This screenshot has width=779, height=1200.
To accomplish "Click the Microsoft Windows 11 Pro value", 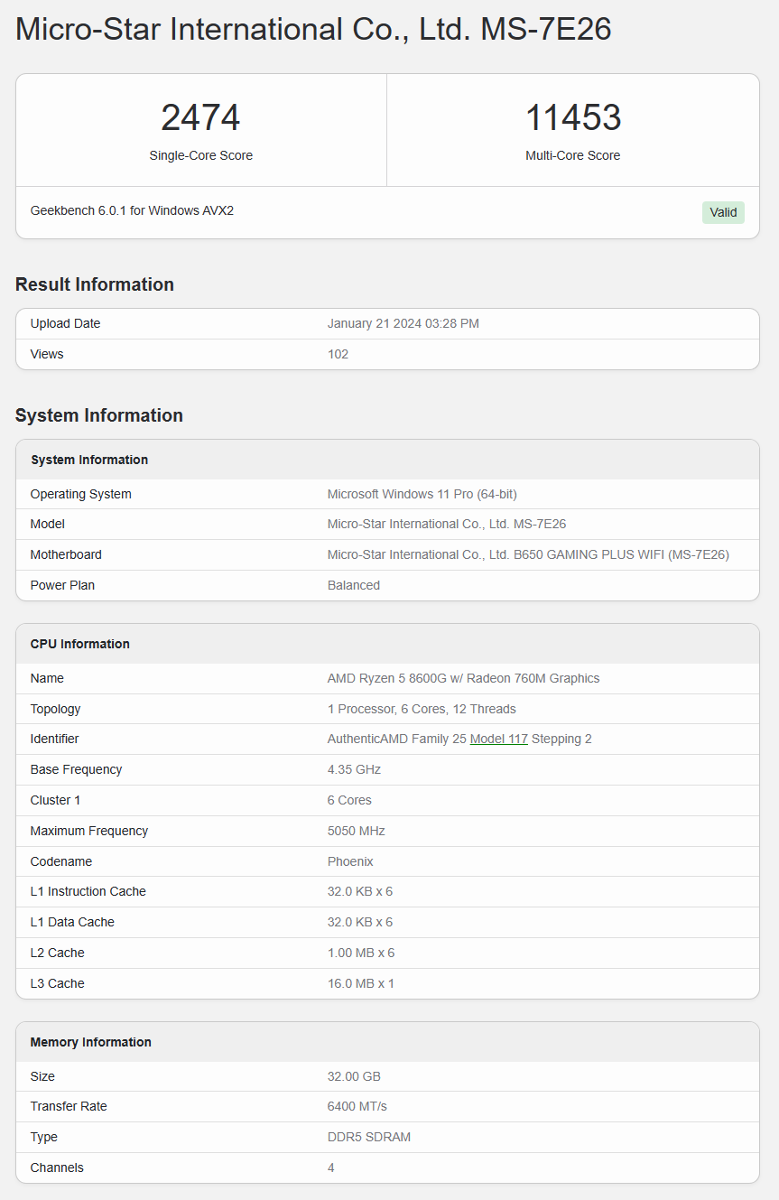I will [x=422, y=494].
